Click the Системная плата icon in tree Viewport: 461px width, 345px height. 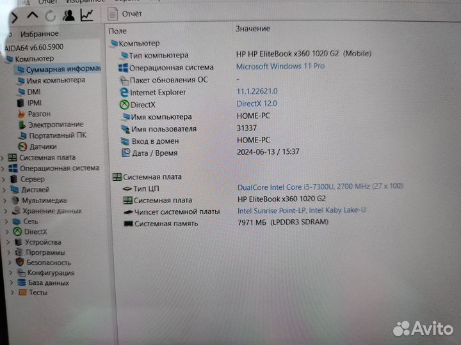12,158
